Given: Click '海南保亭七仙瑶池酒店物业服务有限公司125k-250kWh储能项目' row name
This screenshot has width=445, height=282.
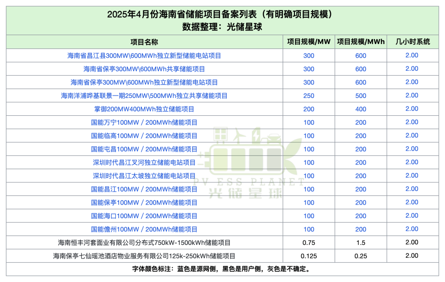Looking at the screenshot, I should [x=144, y=256].
